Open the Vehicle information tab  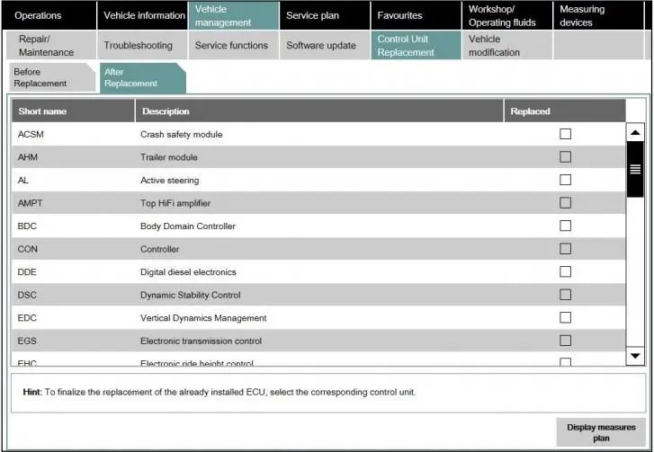tap(143, 15)
